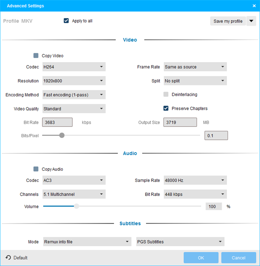Click the Profile MKV label
This screenshot has height=266, width=260.
coord(18,21)
